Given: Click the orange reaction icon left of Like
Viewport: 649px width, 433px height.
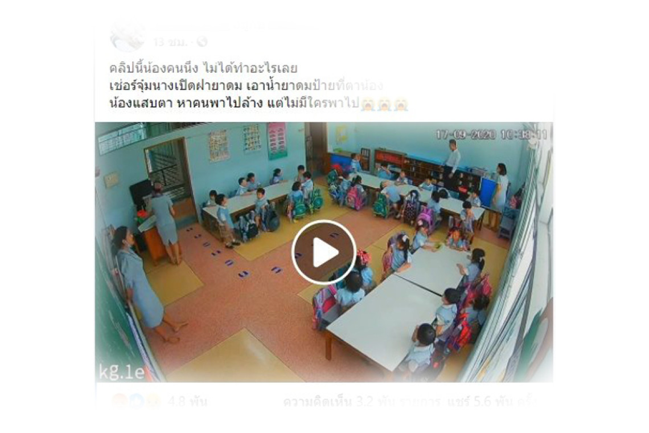Looking at the screenshot, I should pos(119,401).
